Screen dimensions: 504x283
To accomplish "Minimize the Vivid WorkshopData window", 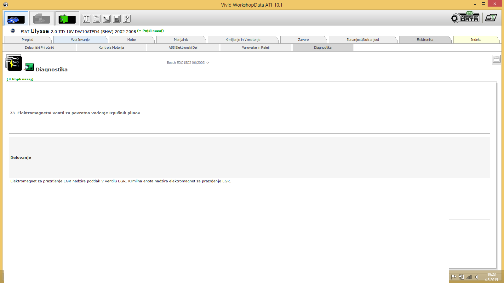I will pos(475,4).
